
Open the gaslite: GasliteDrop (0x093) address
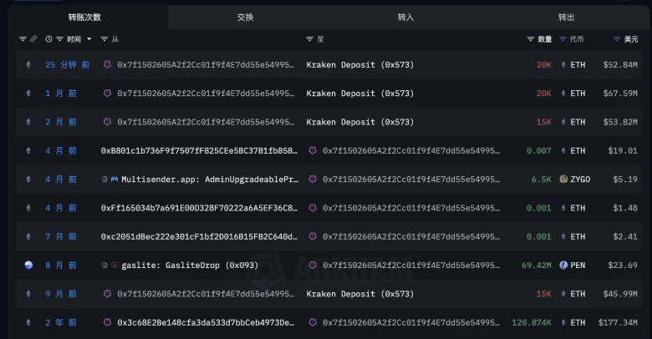pos(190,266)
